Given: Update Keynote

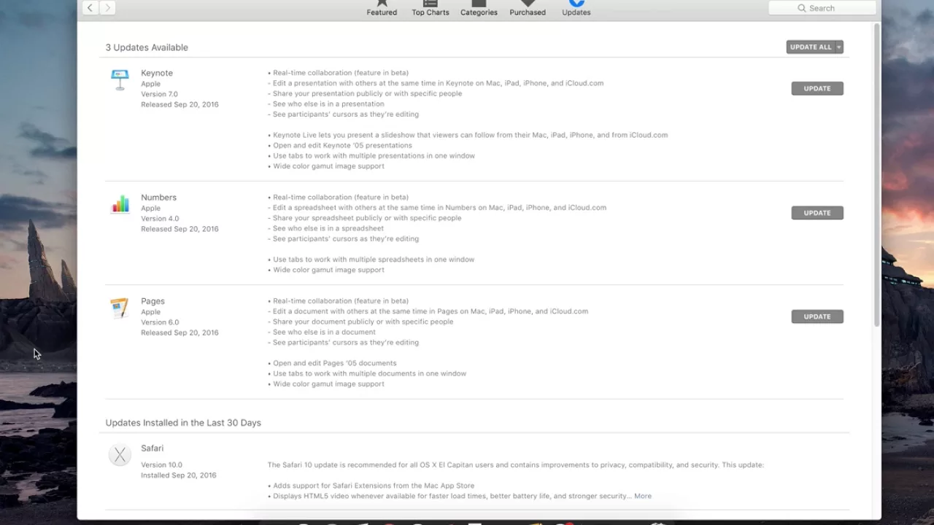Looking at the screenshot, I should 817,88.
